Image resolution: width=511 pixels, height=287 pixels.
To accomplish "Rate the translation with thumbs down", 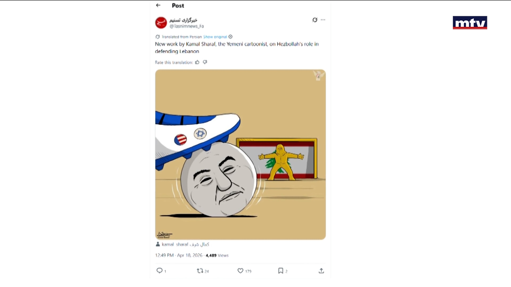I will (205, 62).
